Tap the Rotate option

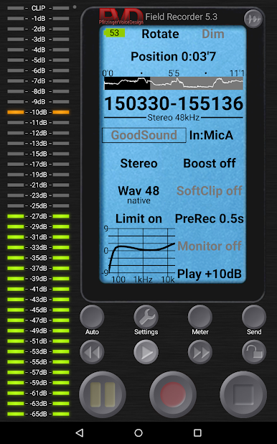pos(160,34)
